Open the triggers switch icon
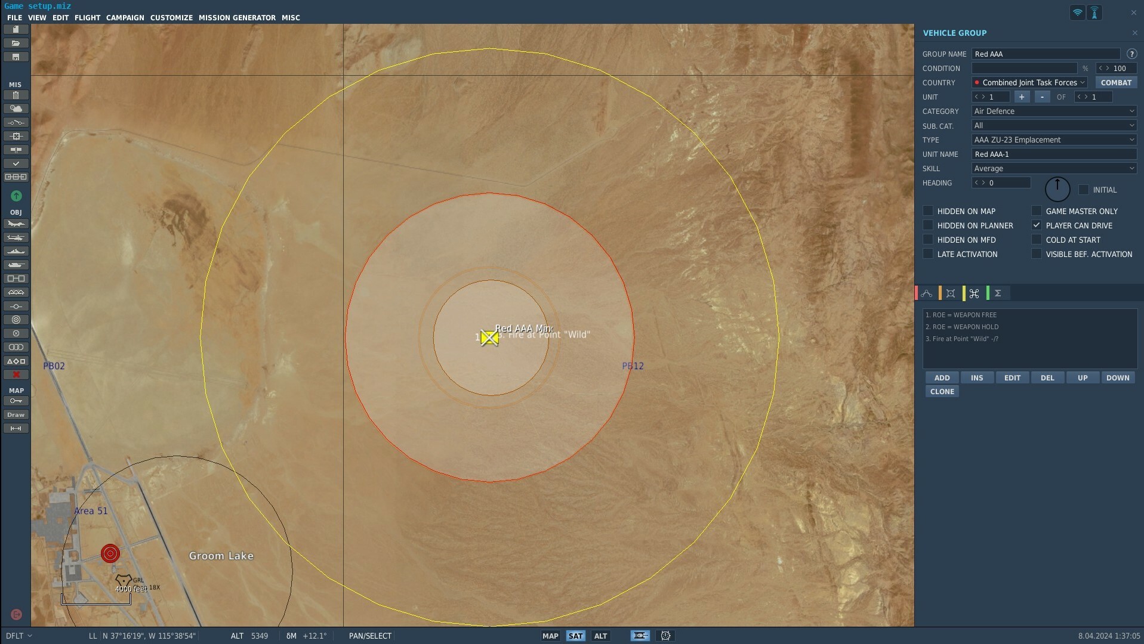 click(x=16, y=122)
